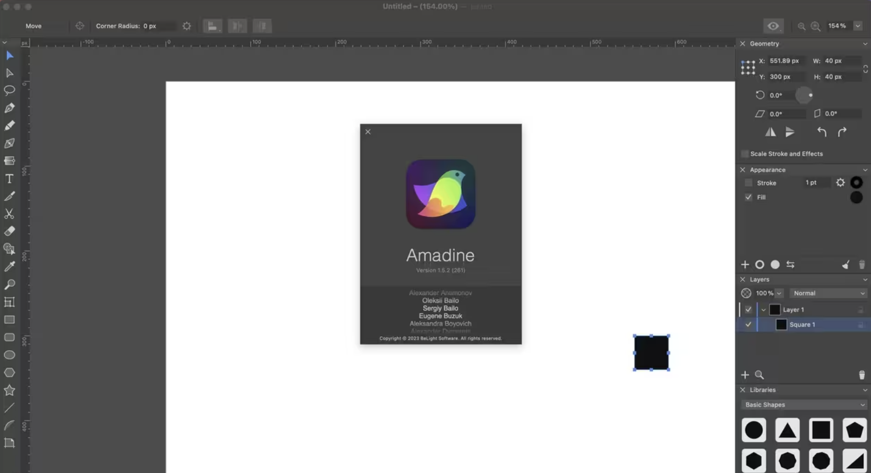This screenshot has height=473, width=871.
Task: Enable Scale Stroke and Effects checkbox
Action: [745, 154]
